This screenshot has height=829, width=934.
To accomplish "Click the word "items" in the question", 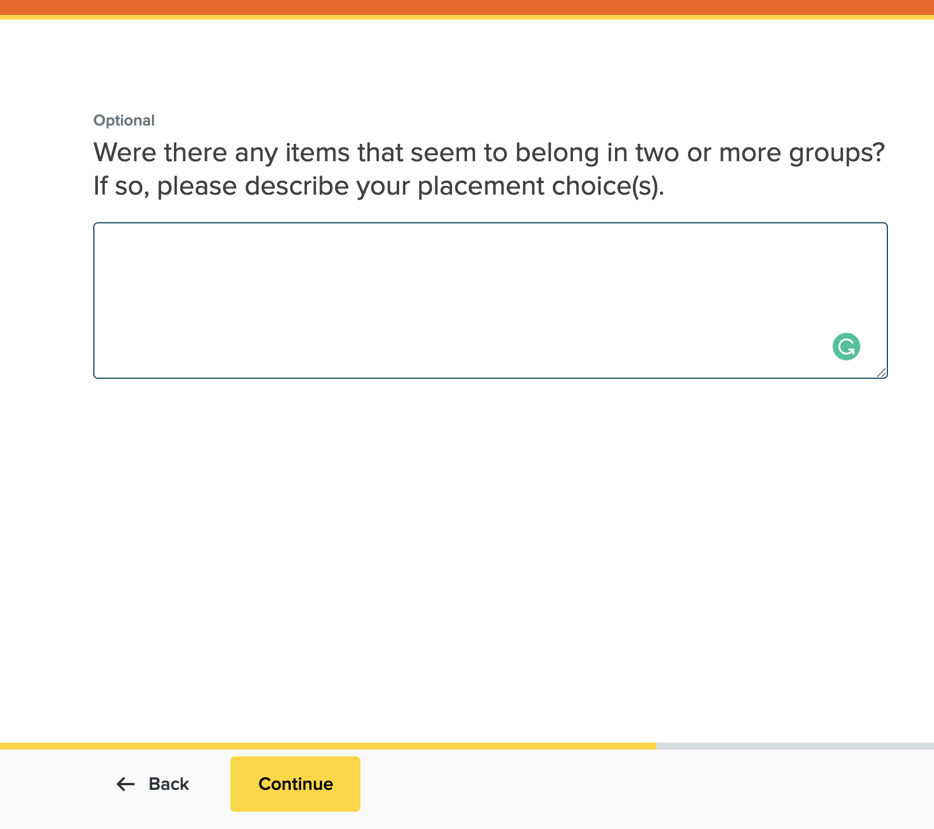I will coord(317,153).
